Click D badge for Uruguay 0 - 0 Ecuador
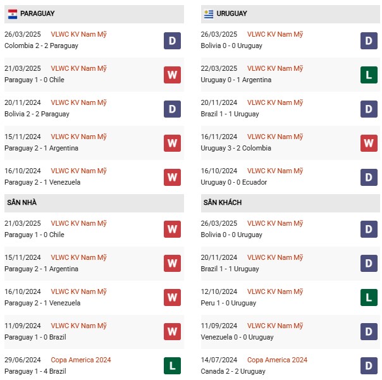 tap(369, 177)
